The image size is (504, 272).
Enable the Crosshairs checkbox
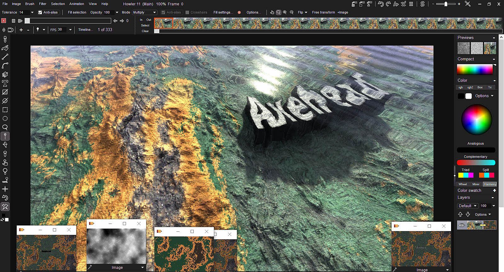click(x=187, y=12)
